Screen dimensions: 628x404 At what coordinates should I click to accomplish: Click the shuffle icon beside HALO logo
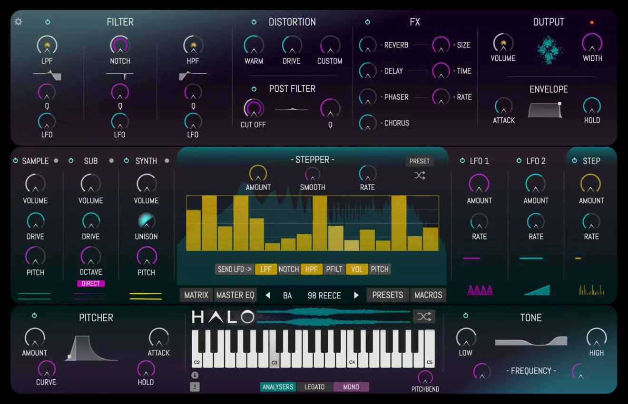click(423, 317)
